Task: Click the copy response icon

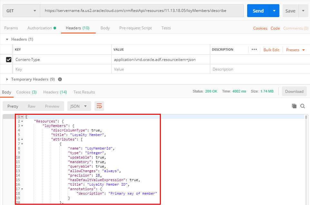Action: pos(294,106)
